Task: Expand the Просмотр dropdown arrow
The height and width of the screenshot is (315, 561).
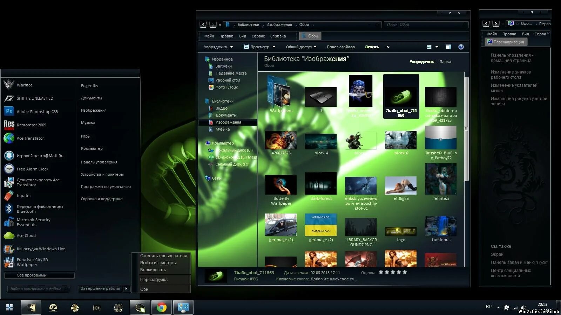Action: (274, 47)
